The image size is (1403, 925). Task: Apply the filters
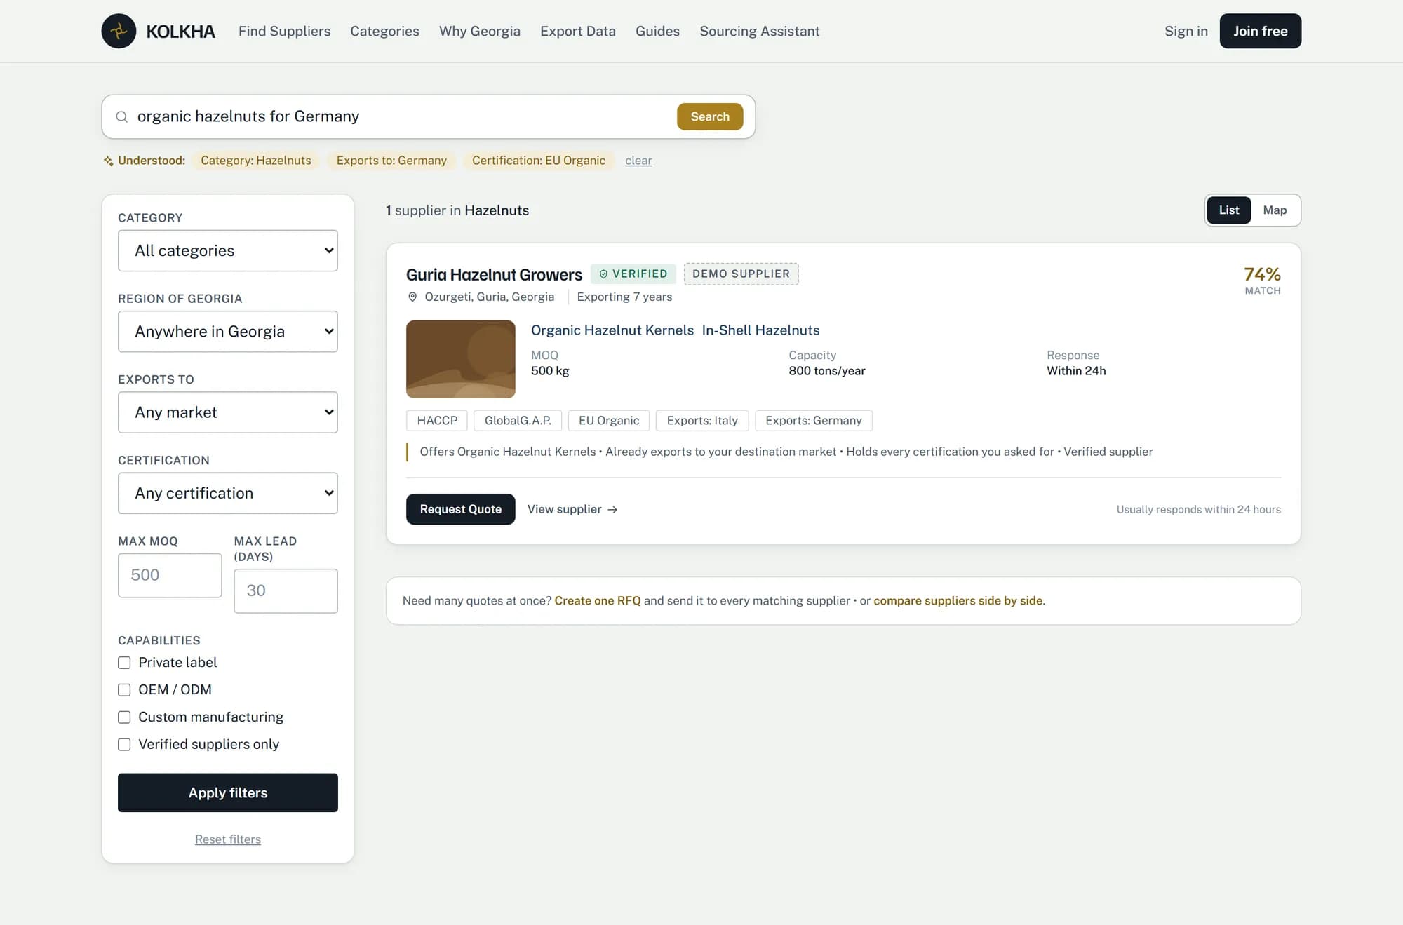pos(228,793)
